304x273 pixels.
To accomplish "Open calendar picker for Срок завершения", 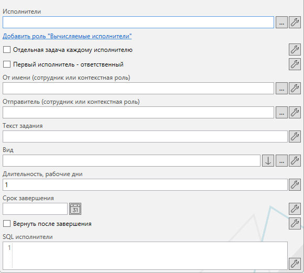I will coord(75,209).
